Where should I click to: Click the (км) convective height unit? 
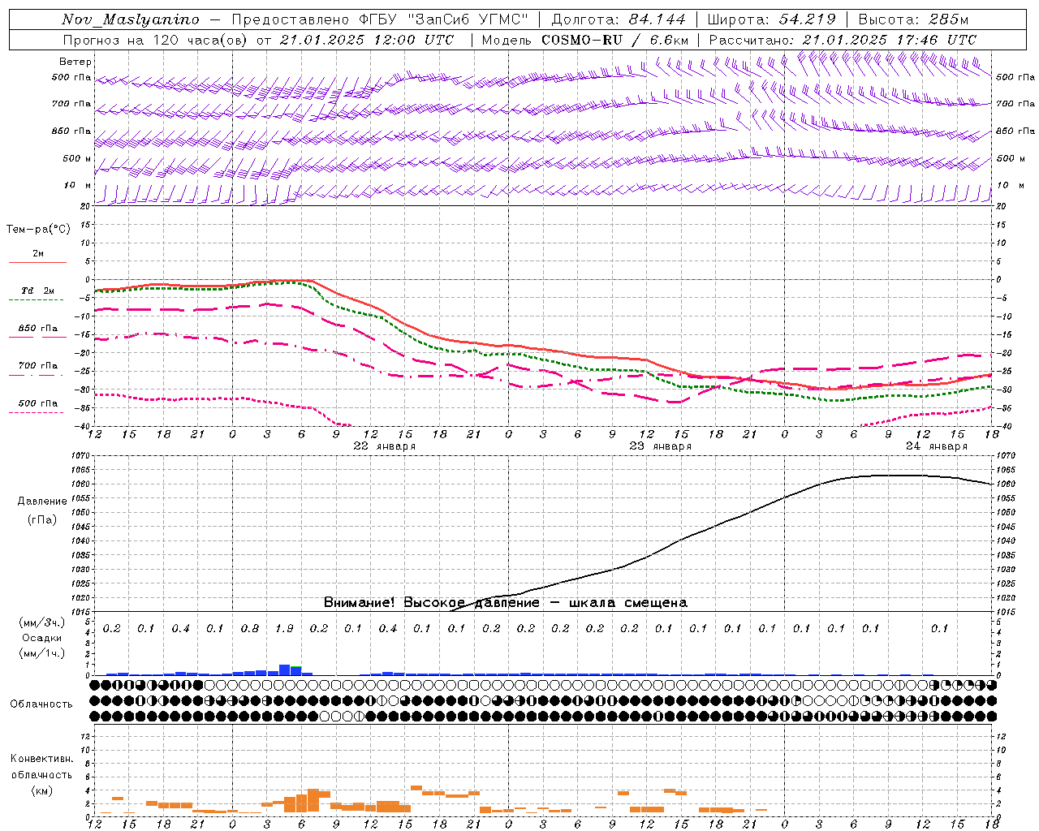(42, 790)
